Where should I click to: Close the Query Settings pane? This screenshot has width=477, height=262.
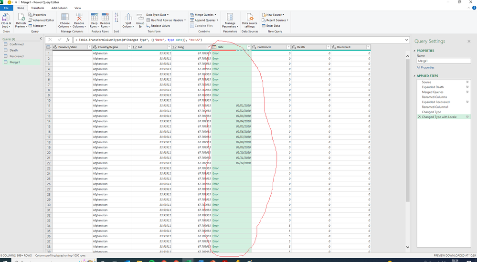pyautogui.click(x=469, y=41)
